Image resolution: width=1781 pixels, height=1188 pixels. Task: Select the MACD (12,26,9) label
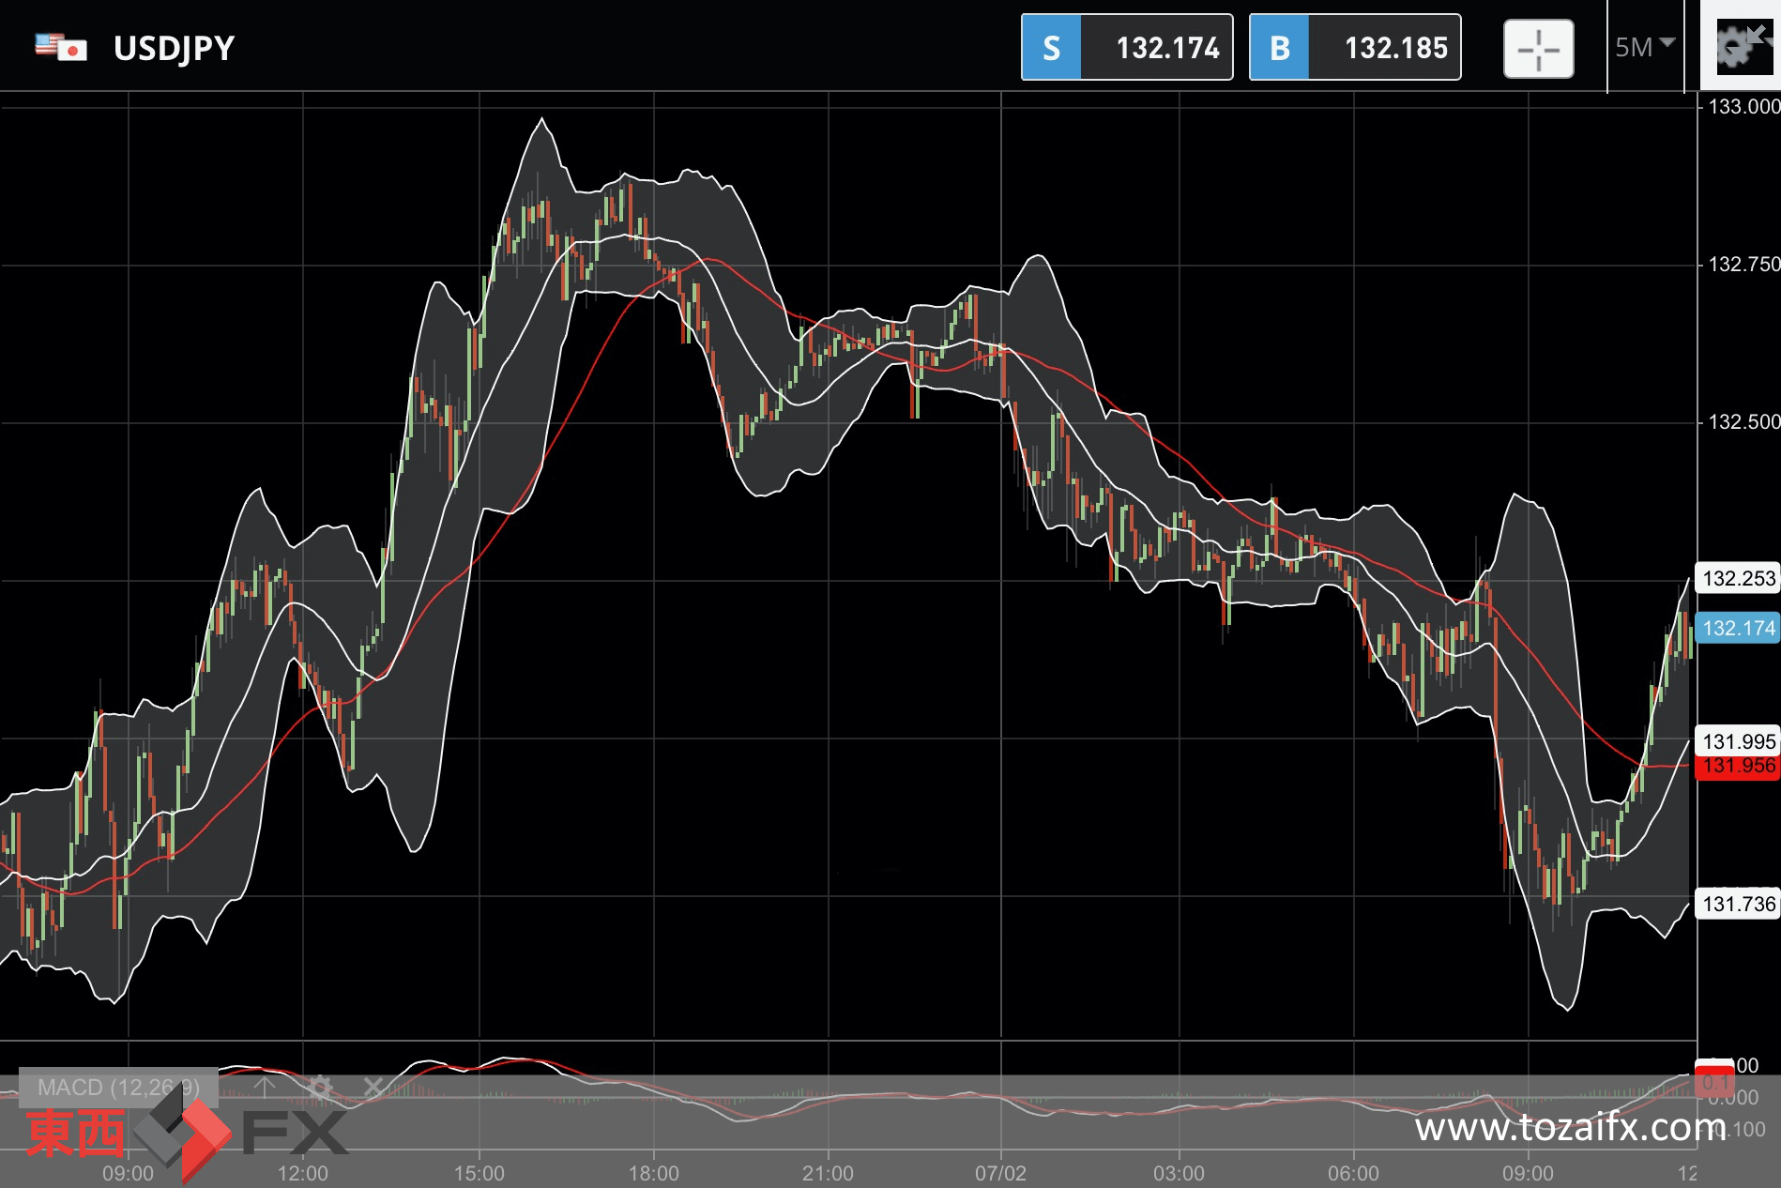(x=119, y=1088)
